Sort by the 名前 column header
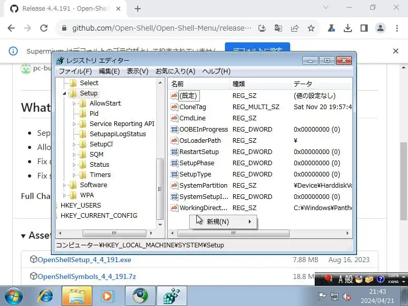This screenshot has height=306, width=408. [x=199, y=84]
